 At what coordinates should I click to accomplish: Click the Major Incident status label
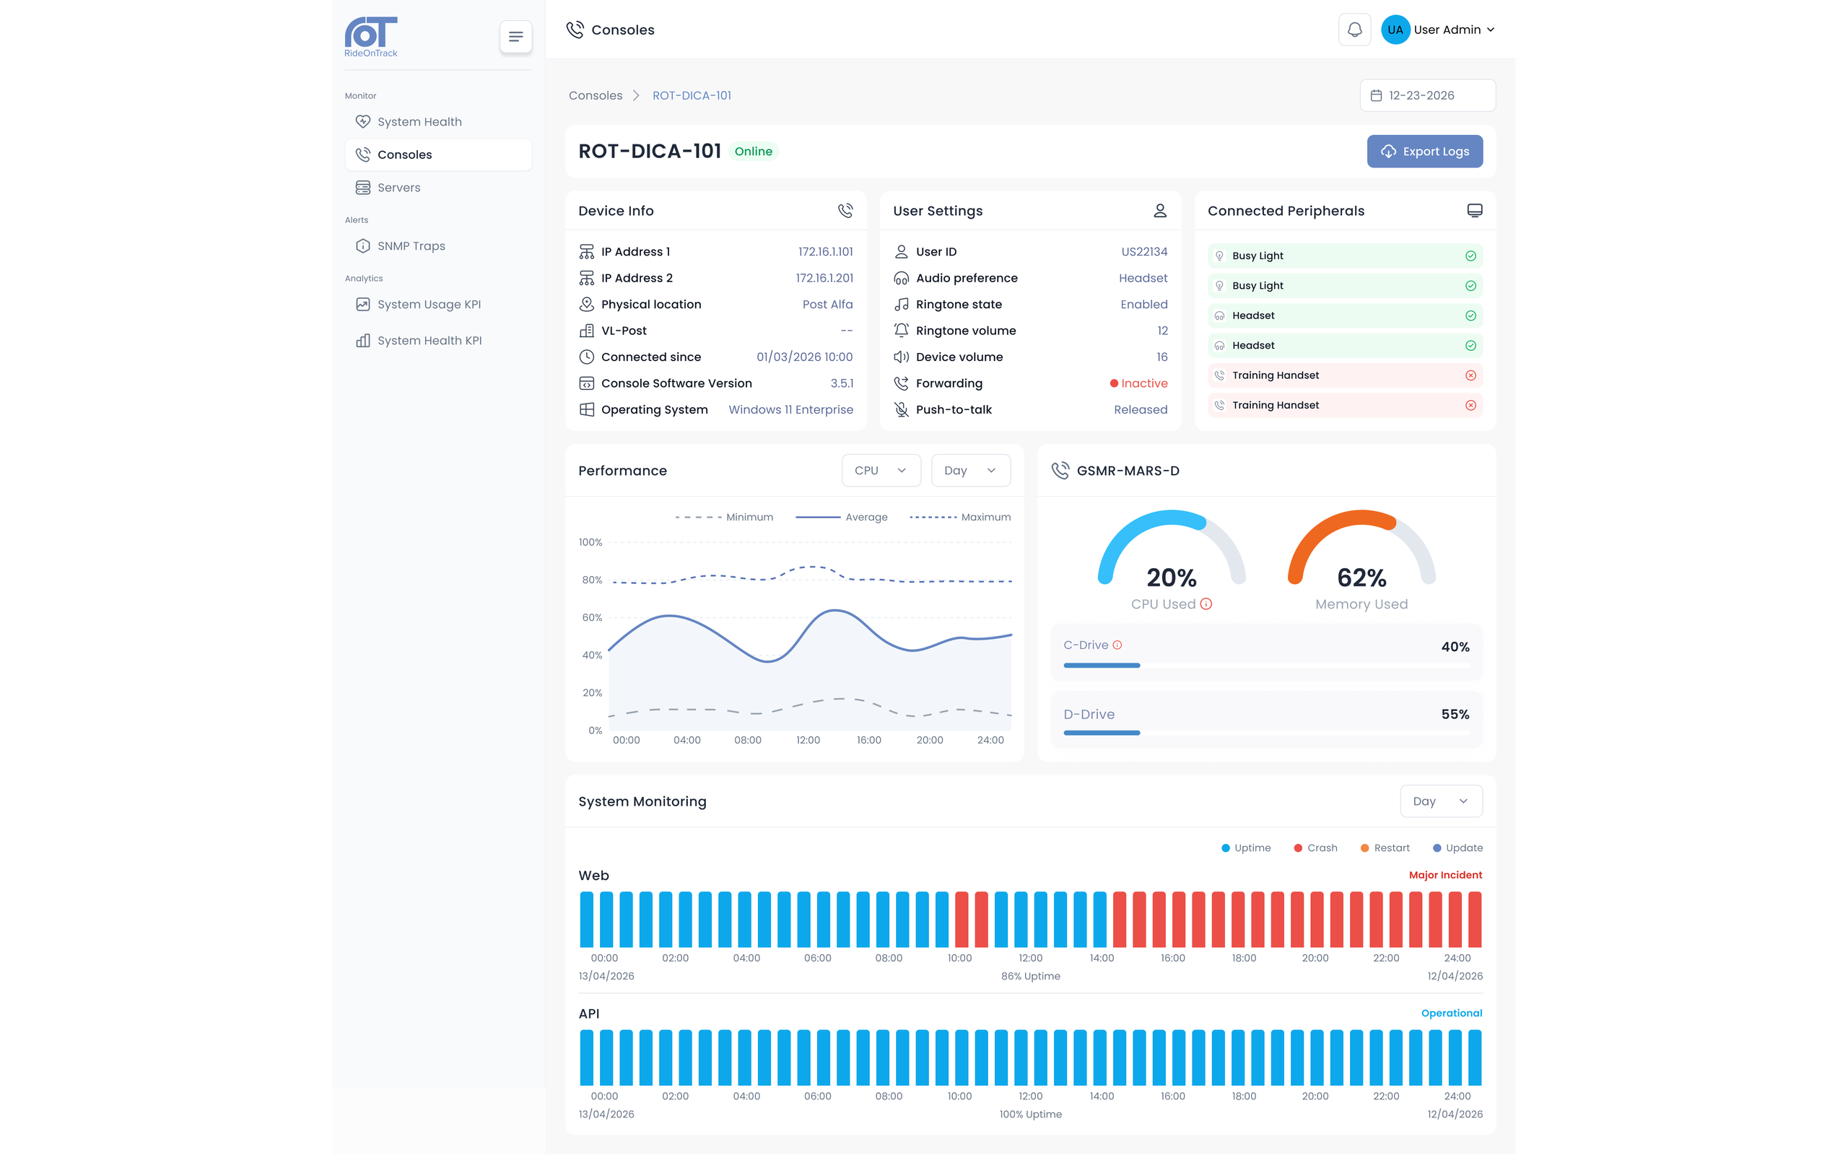1444,876
